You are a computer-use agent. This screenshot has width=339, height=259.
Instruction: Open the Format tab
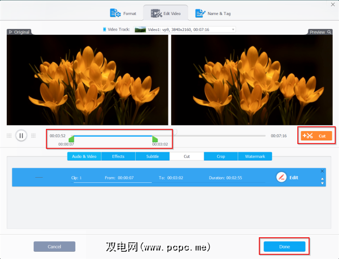[x=123, y=13]
